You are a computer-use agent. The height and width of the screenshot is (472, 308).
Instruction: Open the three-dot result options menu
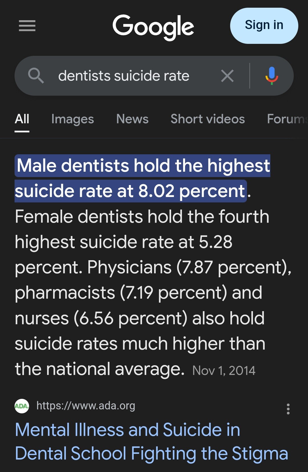pyautogui.click(x=288, y=409)
